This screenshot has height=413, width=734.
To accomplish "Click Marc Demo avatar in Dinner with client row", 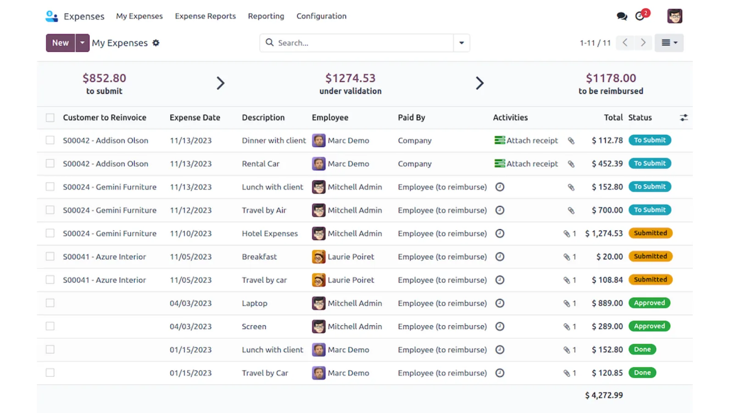I will (x=318, y=140).
